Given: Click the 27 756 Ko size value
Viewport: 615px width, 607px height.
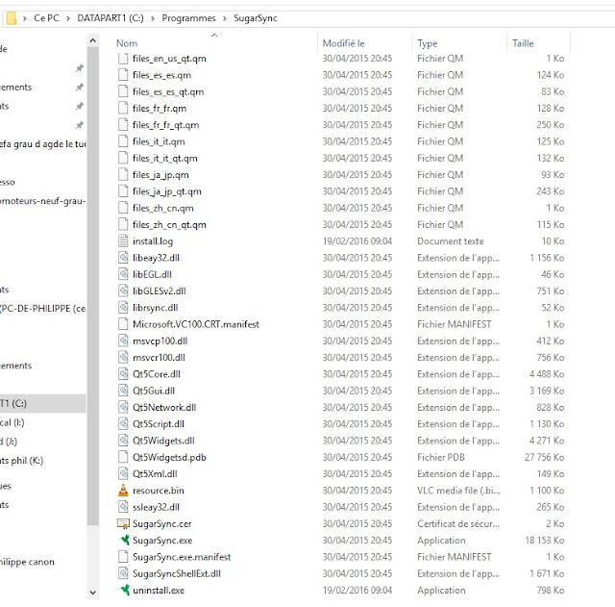Looking at the screenshot, I should (545, 457).
